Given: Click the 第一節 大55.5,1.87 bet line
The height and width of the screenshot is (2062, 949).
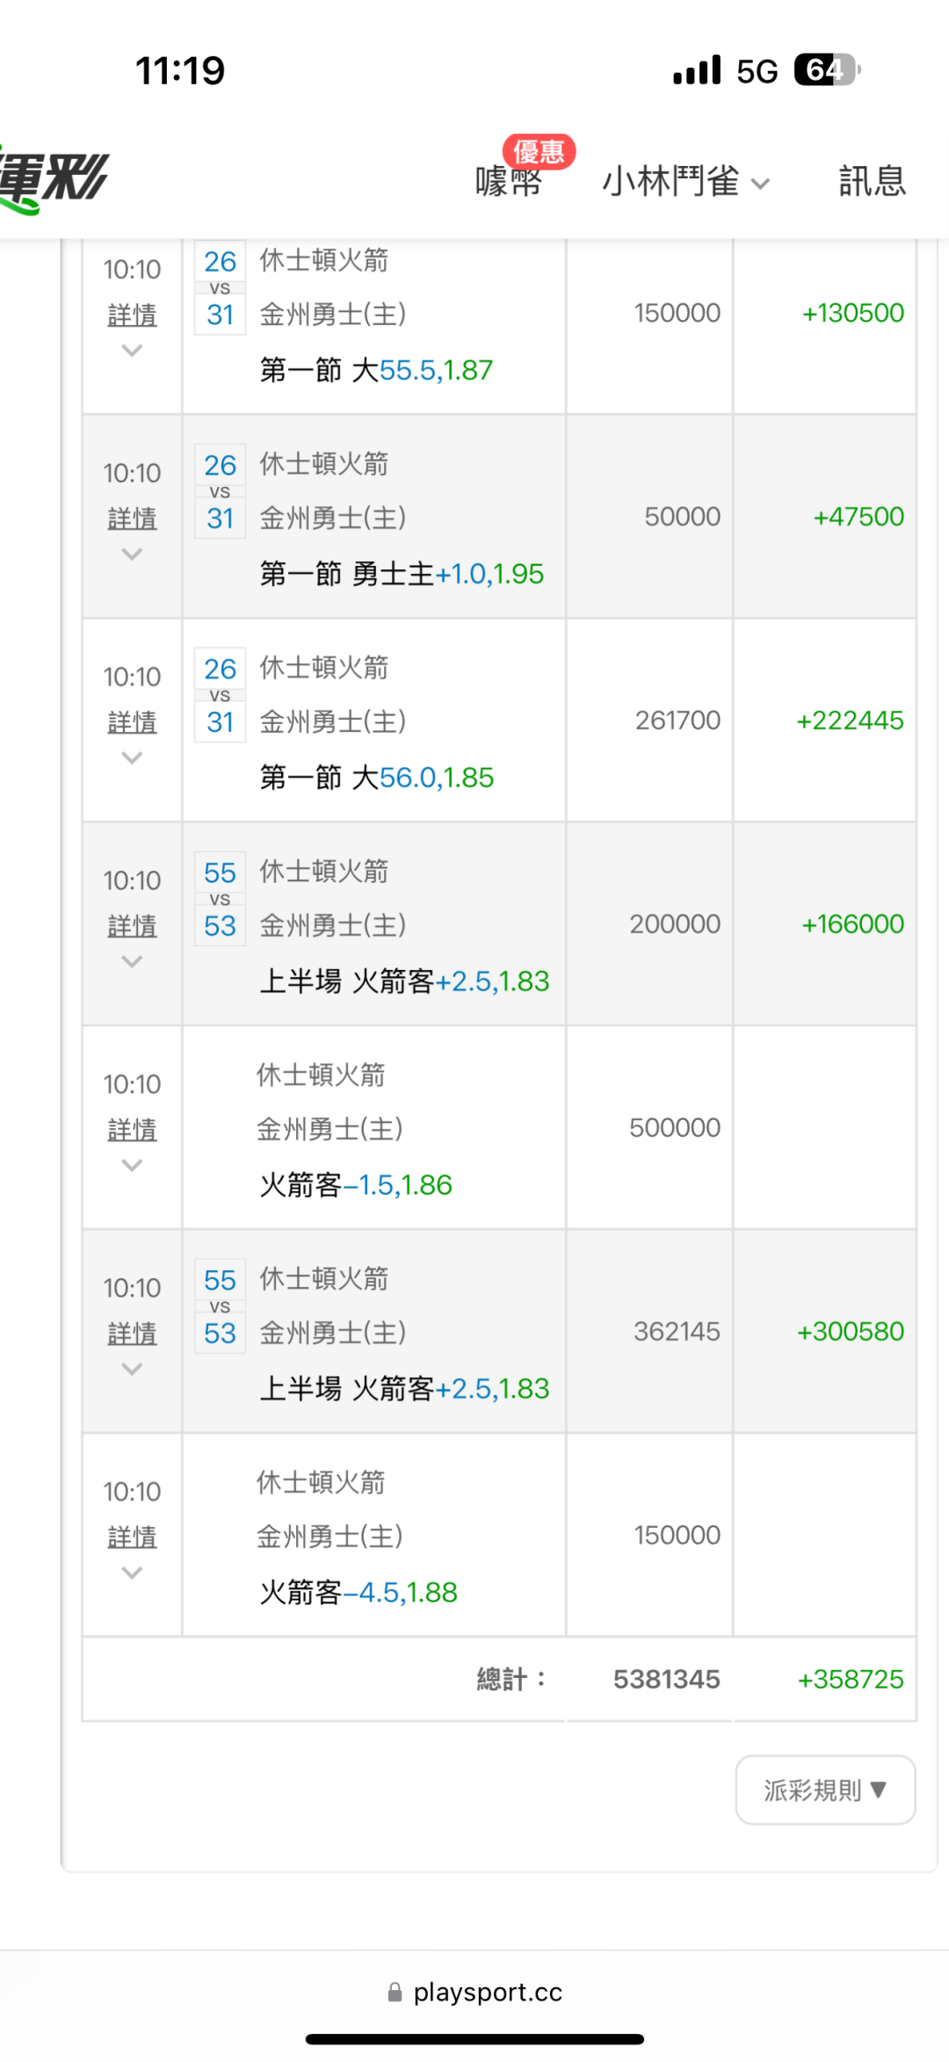Looking at the screenshot, I should (376, 370).
